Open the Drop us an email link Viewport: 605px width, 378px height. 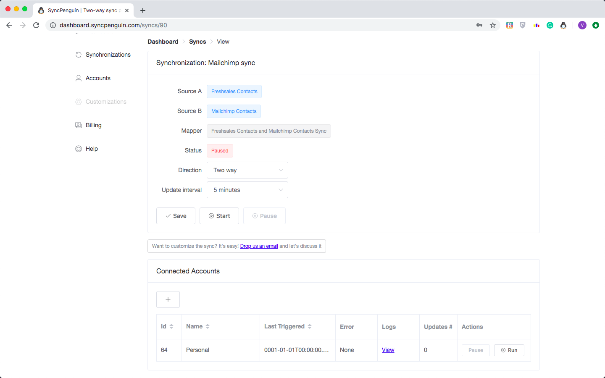pos(259,246)
